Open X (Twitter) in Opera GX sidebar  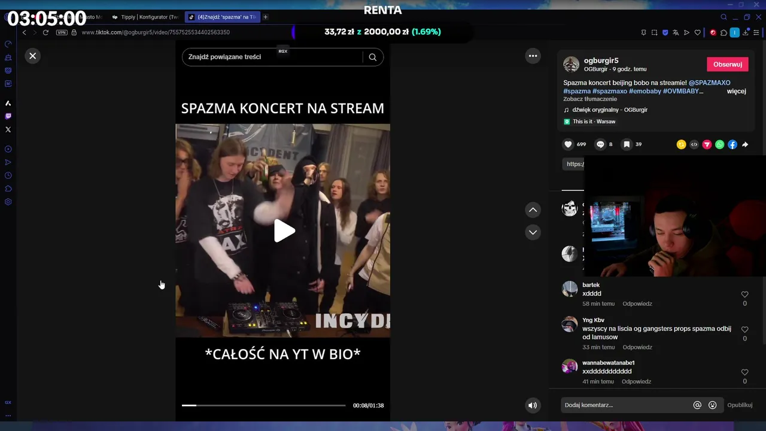point(8,129)
